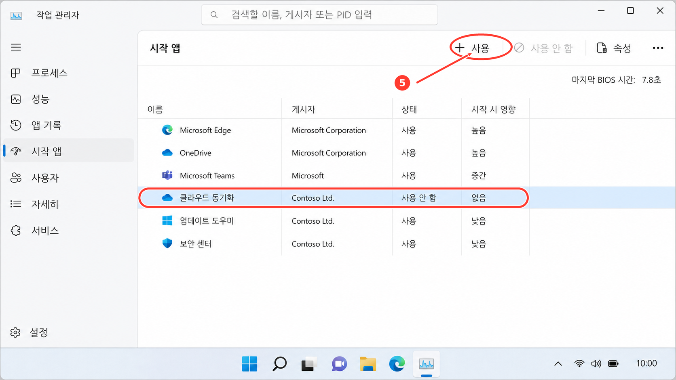The width and height of the screenshot is (676, 380).
Task: Click the 보안 센터 shield icon
Action: [x=167, y=244]
